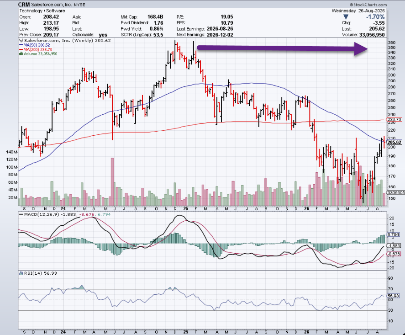
Task: Click the NYSE exchange label
Action: coord(79,5)
